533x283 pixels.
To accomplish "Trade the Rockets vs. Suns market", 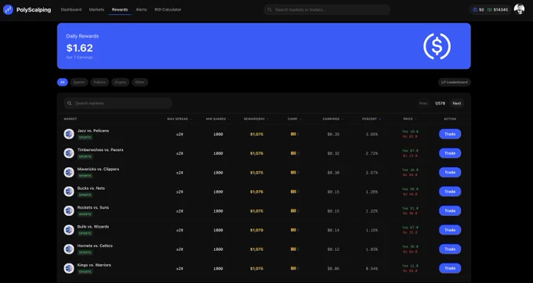I will pyautogui.click(x=450, y=211).
